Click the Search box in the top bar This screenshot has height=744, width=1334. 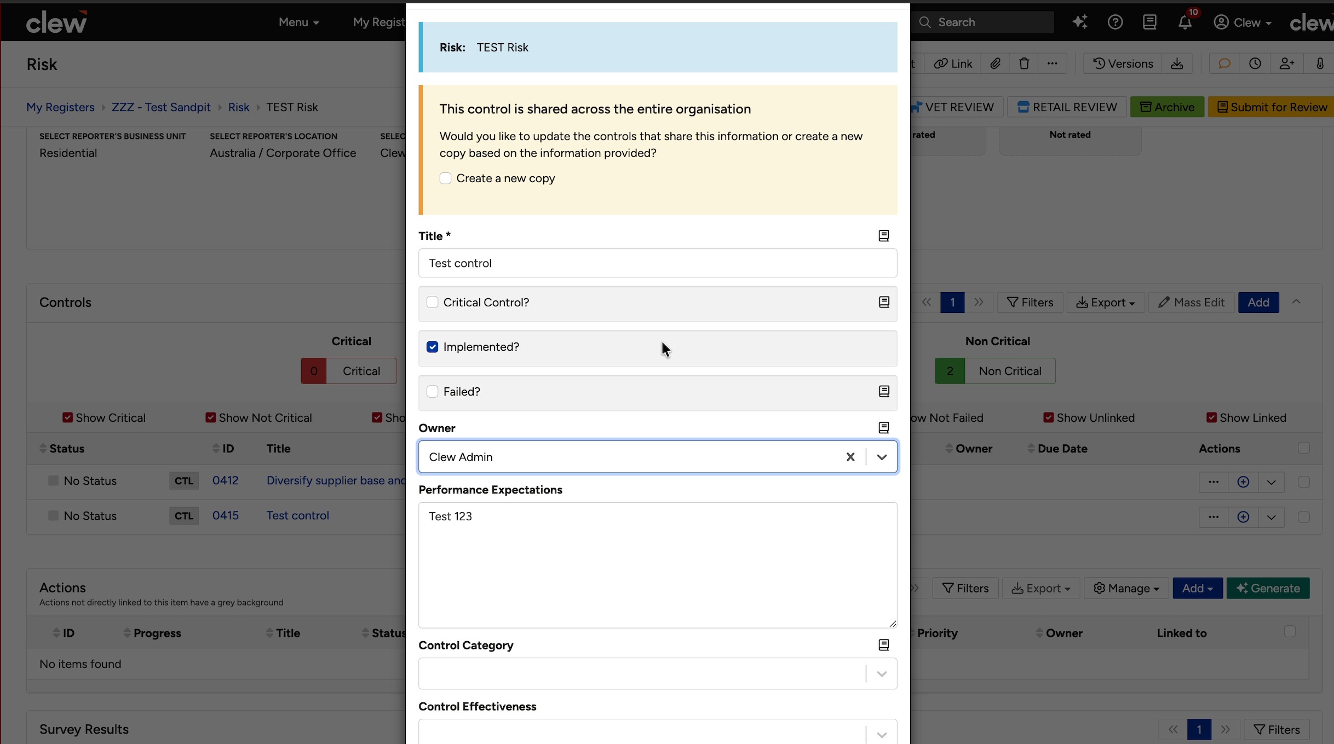pos(982,22)
